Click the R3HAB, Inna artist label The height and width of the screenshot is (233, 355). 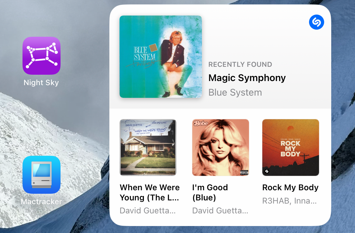click(289, 201)
